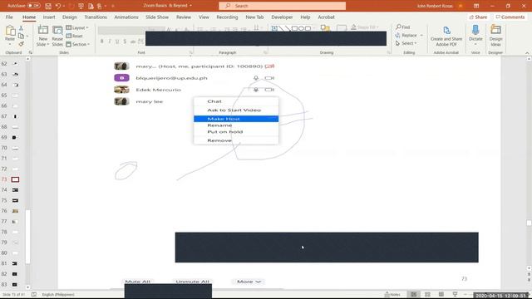Image resolution: width=532 pixels, height=299 pixels.
Task: Open the Comments pane
Action: click(510, 17)
